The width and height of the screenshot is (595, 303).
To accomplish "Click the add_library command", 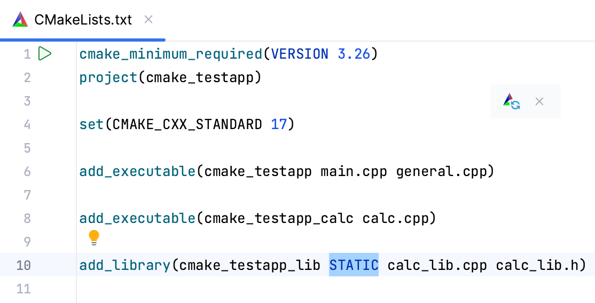I will pos(124,265).
